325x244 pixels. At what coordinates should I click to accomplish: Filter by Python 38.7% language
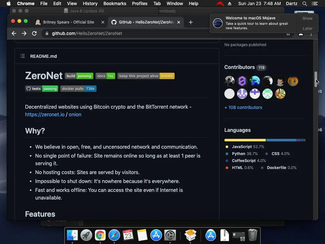click(x=242, y=154)
